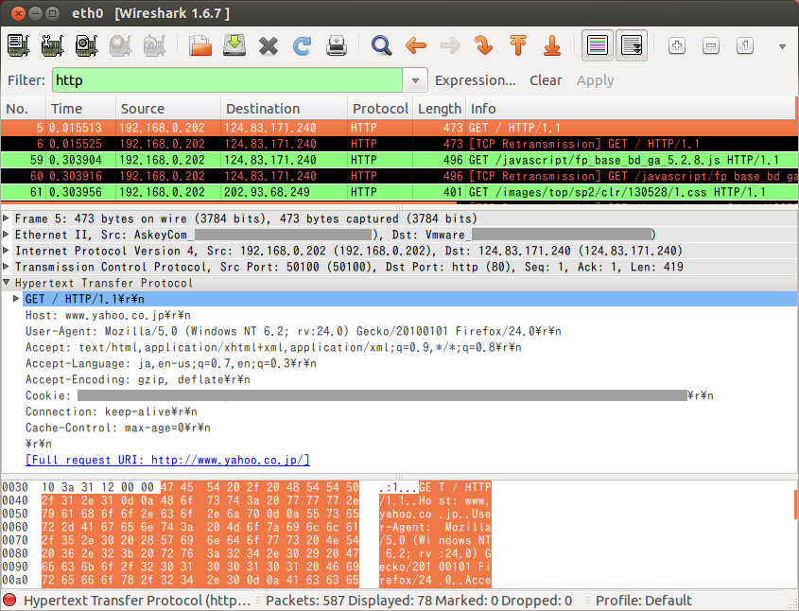This screenshot has width=799, height=611.
Task: Jump to the last packet icon
Action: pos(552,45)
